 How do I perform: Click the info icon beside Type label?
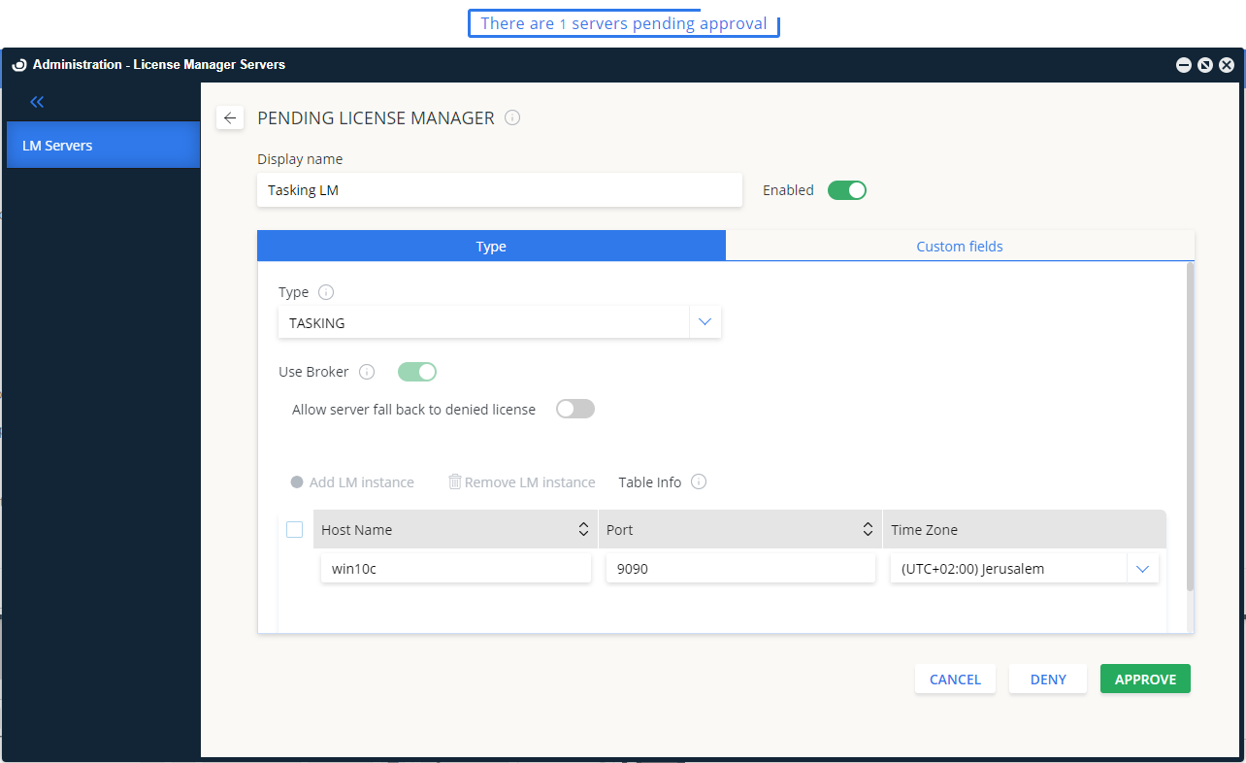click(x=326, y=292)
